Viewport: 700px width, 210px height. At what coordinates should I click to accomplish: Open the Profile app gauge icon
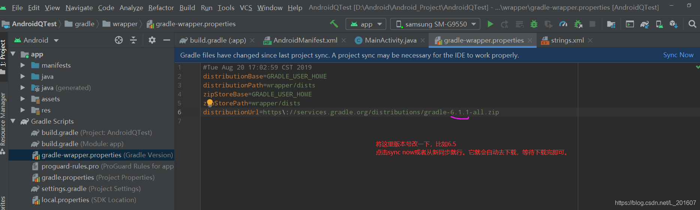click(563, 24)
